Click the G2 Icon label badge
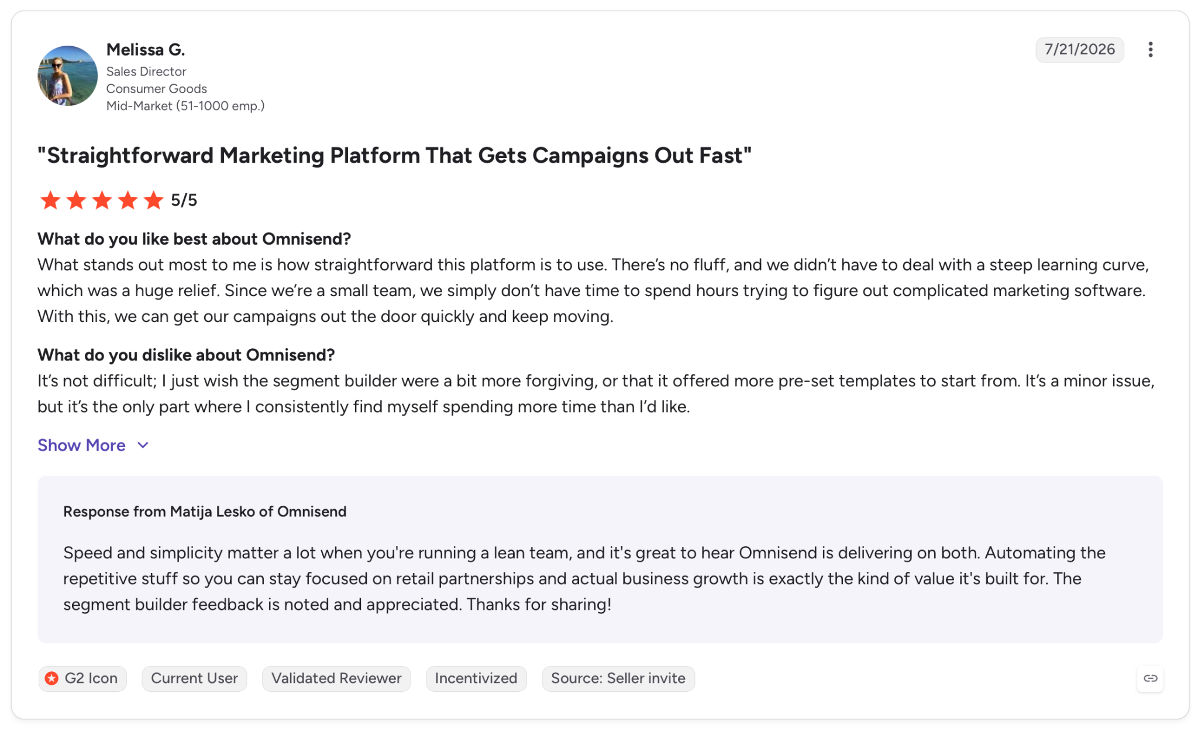 click(82, 678)
